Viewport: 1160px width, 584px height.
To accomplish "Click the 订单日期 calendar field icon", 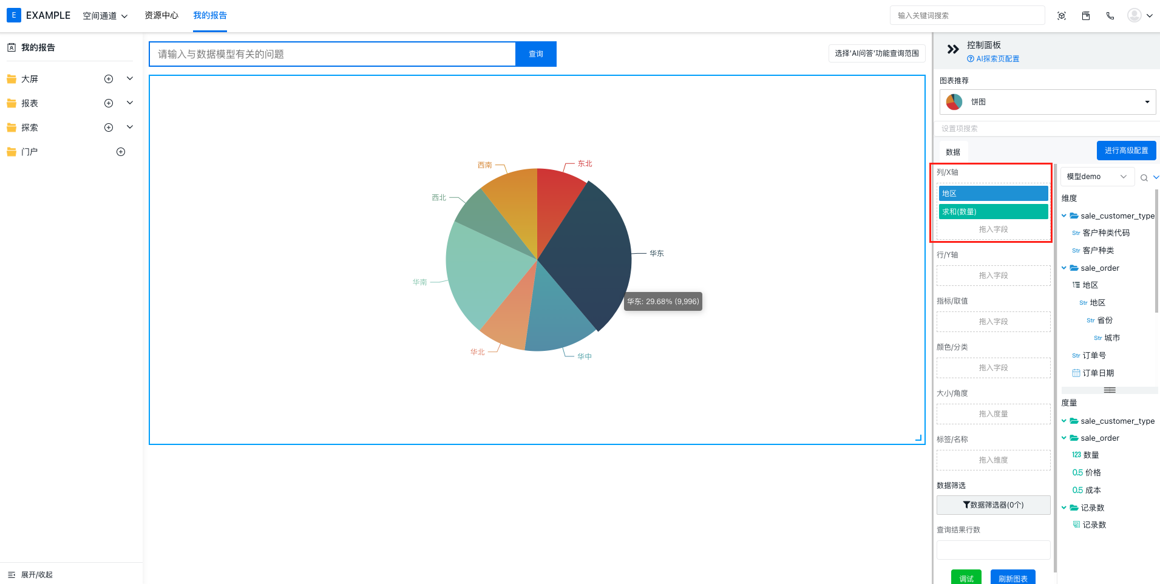I will pos(1076,373).
